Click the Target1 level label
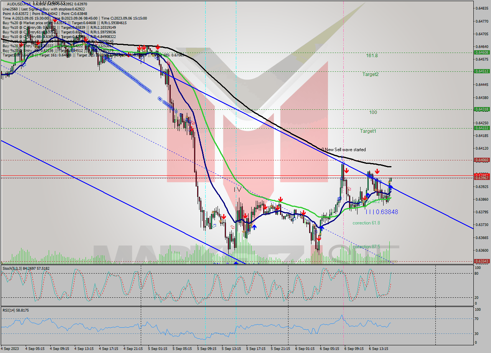The width and height of the screenshot is (491, 353). click(368, 131)
